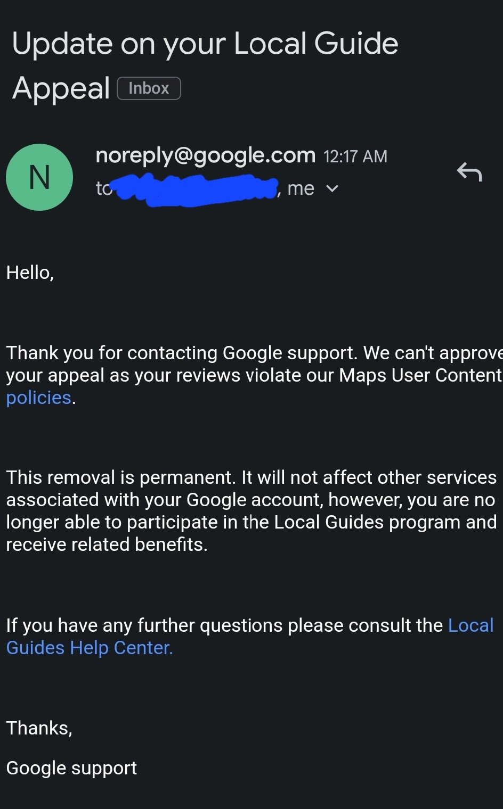Tap the 'Maps User Content' text

[420, 375]
